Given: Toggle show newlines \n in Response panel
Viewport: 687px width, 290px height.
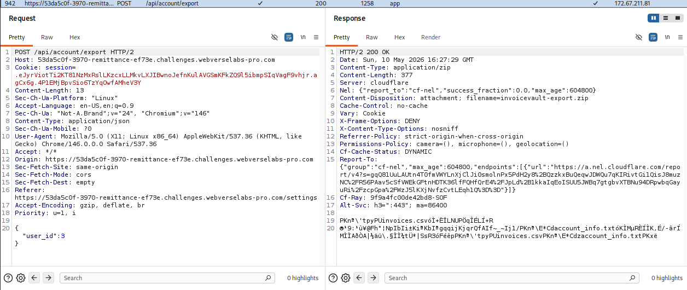Looking at the screenshot, I should click(667, 37).
